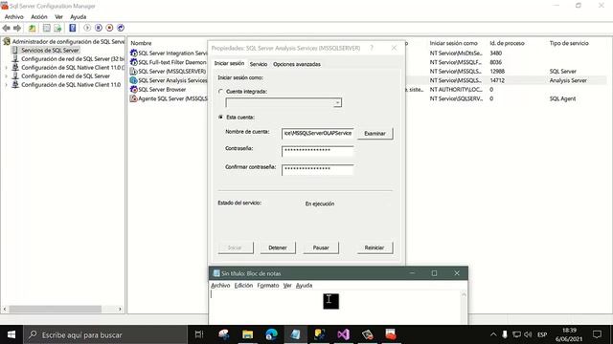This screenshot has height=344, width=613.
Task: Click the Restart service toolbar icon
Action: pyautogui.click(x=121, y=28)
